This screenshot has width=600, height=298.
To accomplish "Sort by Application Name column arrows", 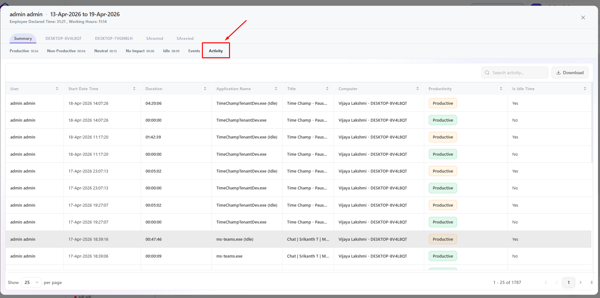I will tap(276, 89).
